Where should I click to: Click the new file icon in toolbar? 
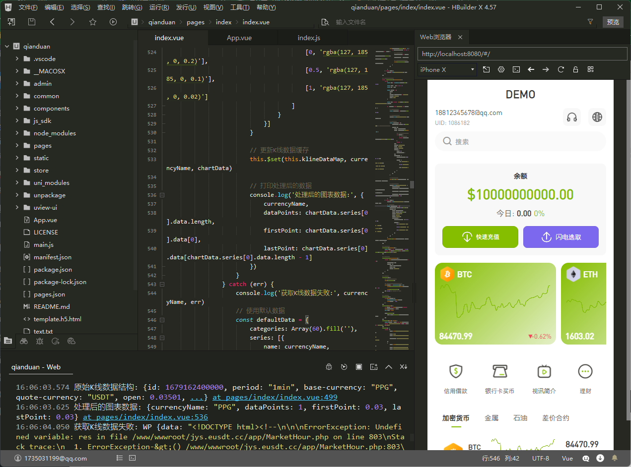point(11,22)
